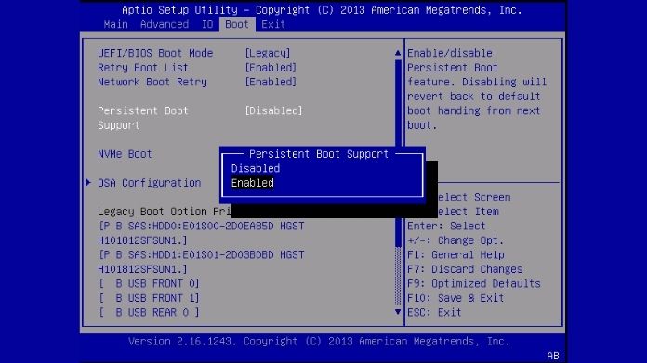Select the NVMe Boot setting

[x=125, y=154]
